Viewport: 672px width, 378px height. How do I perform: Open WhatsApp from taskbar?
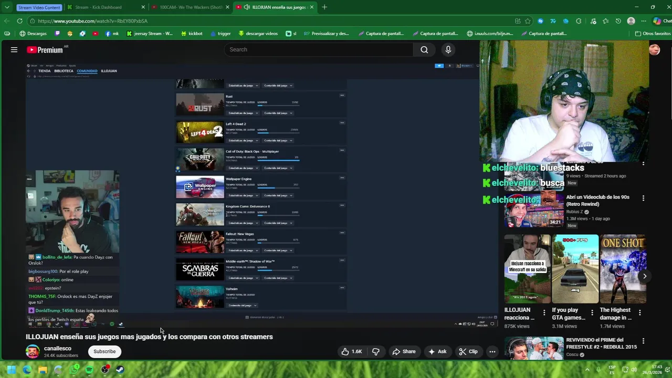click(x=74, y=370)
